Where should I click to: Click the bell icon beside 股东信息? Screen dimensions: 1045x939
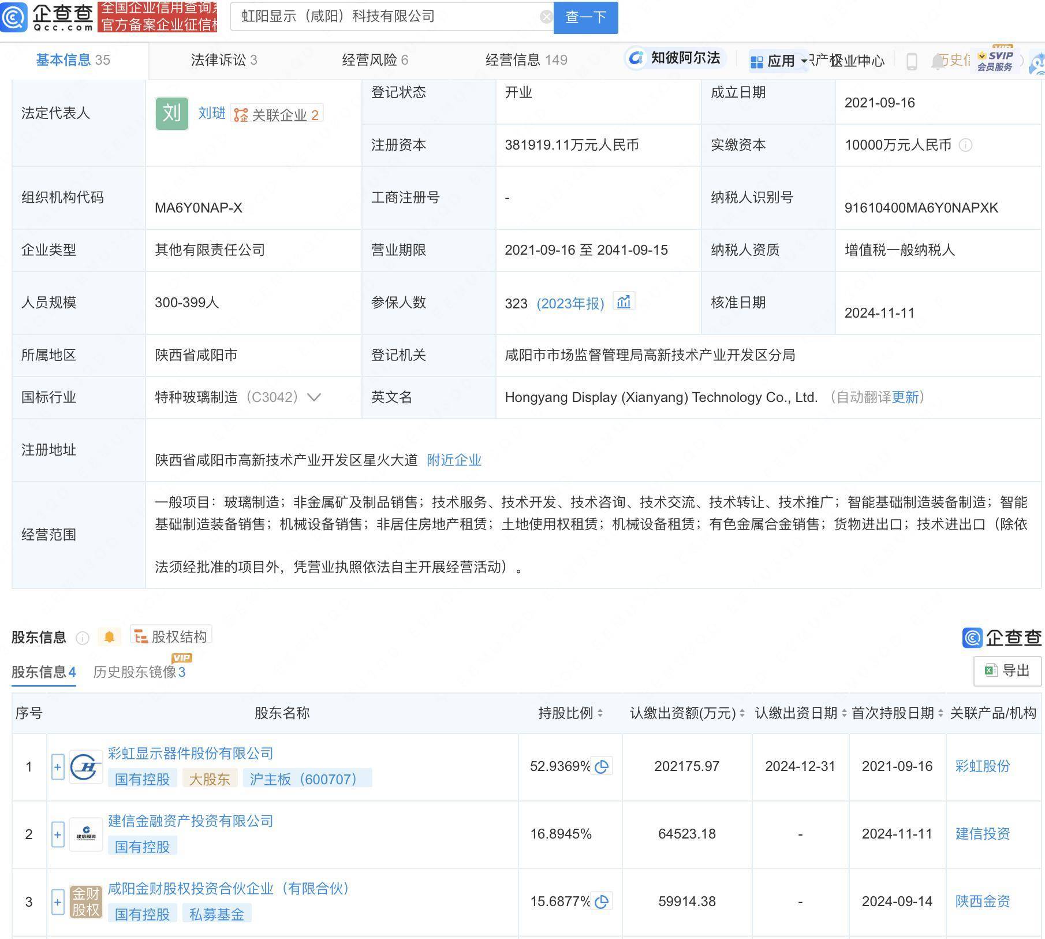tap(110, 636)
